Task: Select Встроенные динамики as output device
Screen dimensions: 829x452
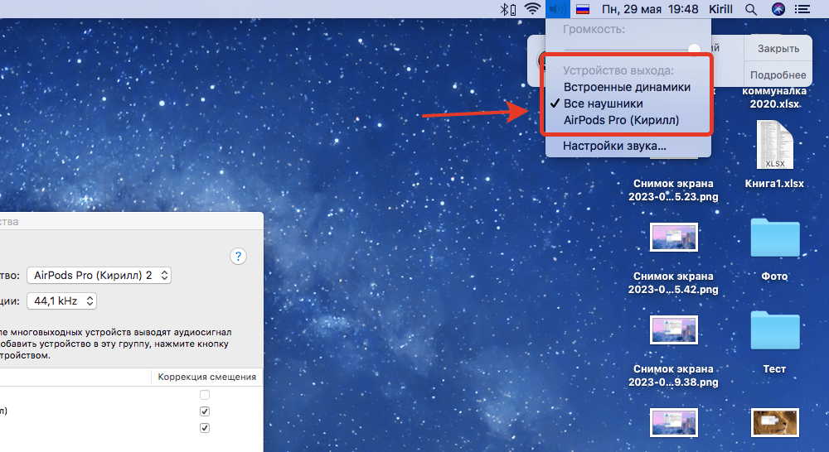Action: coord(627,87)
